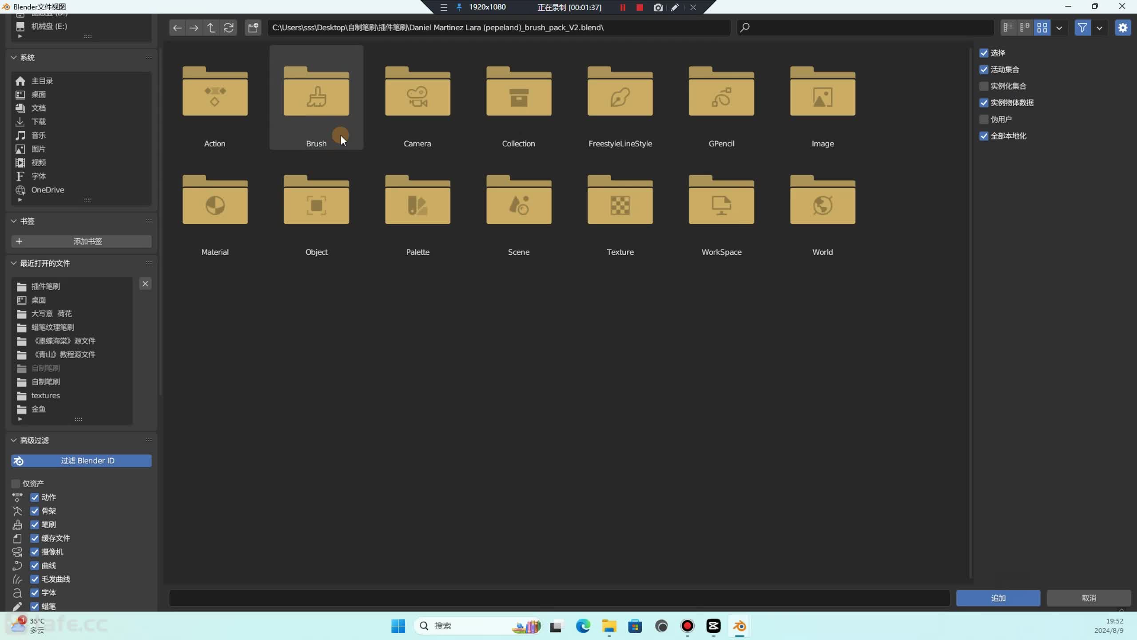Expand the recent files list triangle

coord(20,419)
